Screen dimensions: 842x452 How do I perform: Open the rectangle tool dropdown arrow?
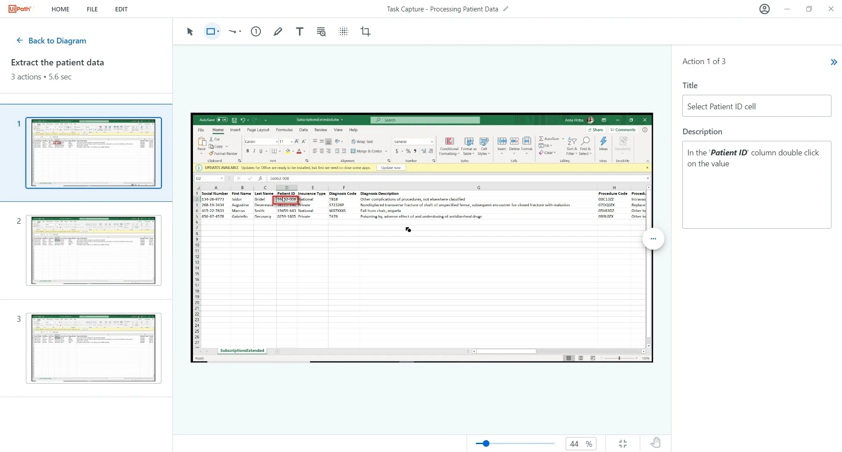(218, 32)
